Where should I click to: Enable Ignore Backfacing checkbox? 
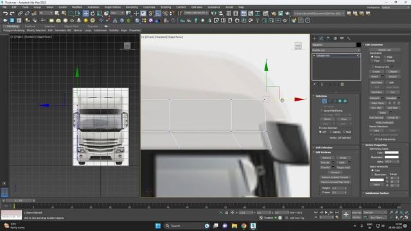coord(322,111)
